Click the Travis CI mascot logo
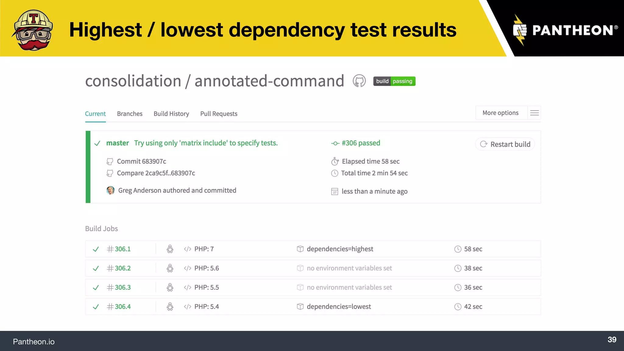Image resolution: width=624 pixels, height=351 pixels. (33, 30)
